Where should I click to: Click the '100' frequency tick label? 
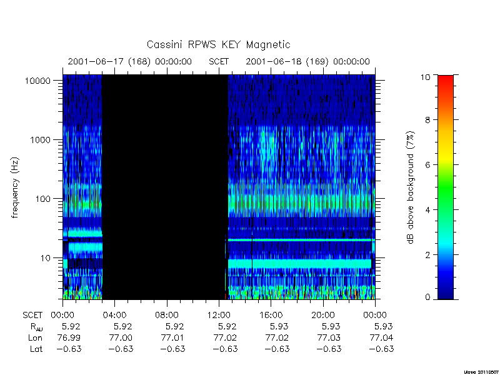click(x=43, y=199)
